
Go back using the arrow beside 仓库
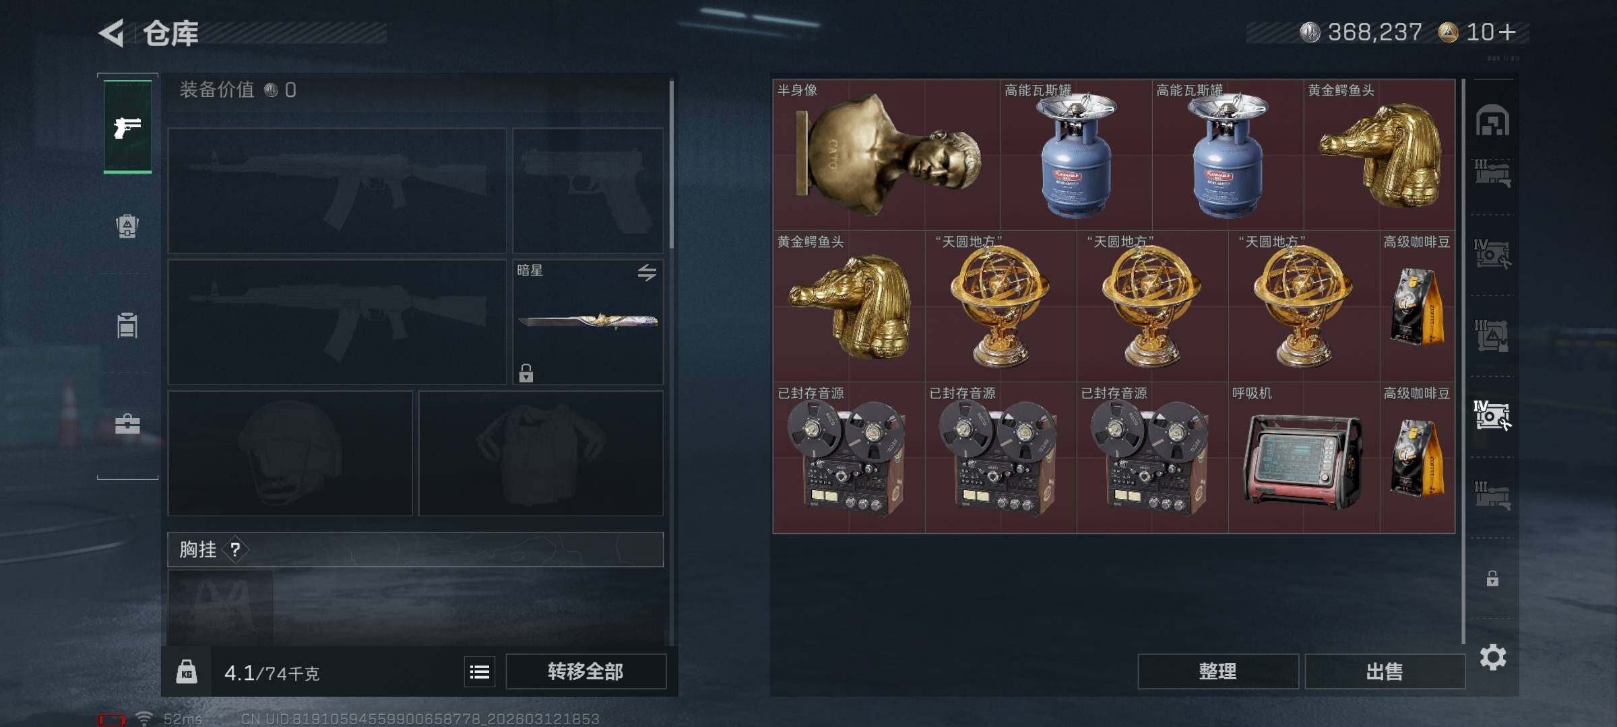pos(112,32)
